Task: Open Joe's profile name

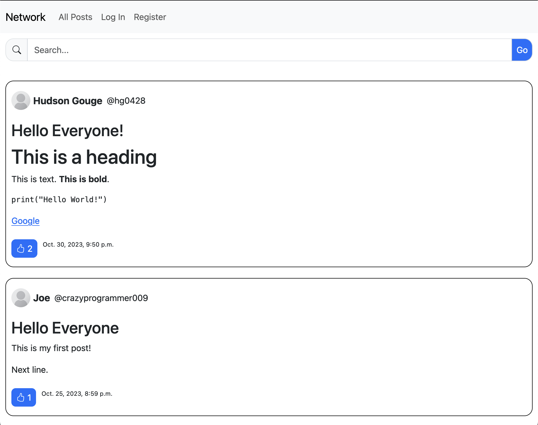Action: coord(41,298)
